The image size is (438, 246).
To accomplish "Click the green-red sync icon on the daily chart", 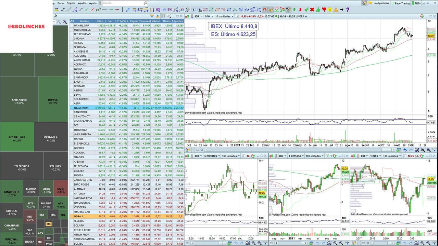I will pyautogui.click(x=422, y=16).
